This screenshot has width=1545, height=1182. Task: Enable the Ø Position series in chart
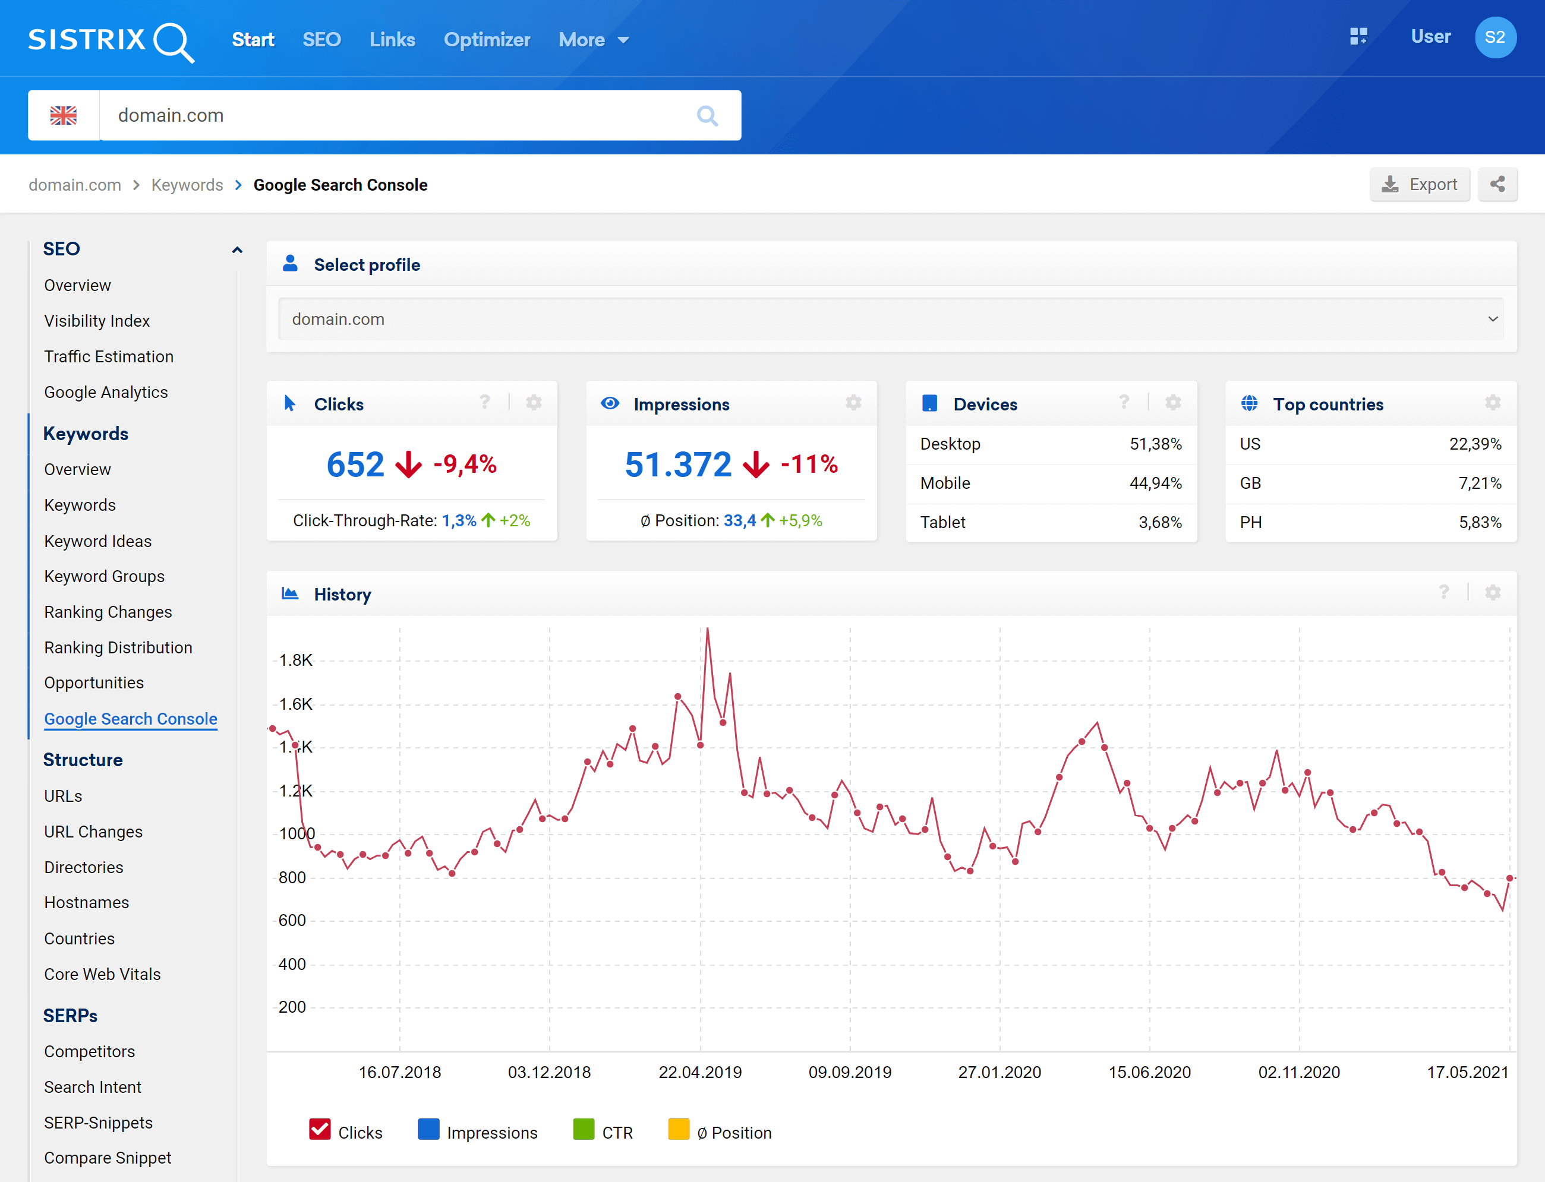pyautogui.click(x=679, y=1129)
